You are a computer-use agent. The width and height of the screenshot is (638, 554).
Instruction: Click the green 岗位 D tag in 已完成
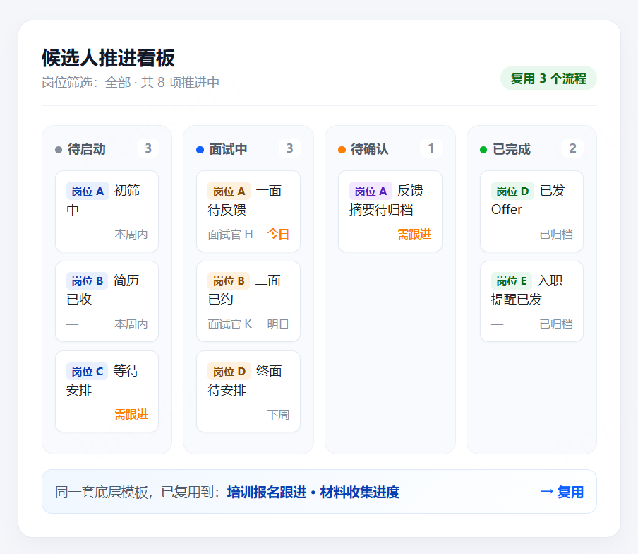(x=512, y=191)
